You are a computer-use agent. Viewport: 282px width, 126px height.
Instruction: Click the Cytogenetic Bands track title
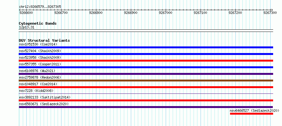[x=38, y=23]
